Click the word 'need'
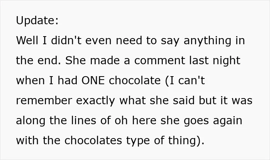 pos(129,40)
